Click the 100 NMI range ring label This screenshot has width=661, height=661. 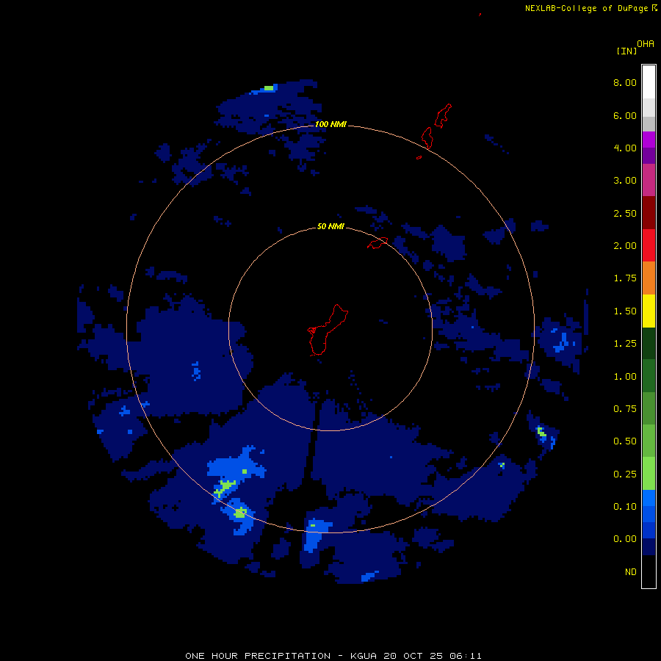(330, 124)
